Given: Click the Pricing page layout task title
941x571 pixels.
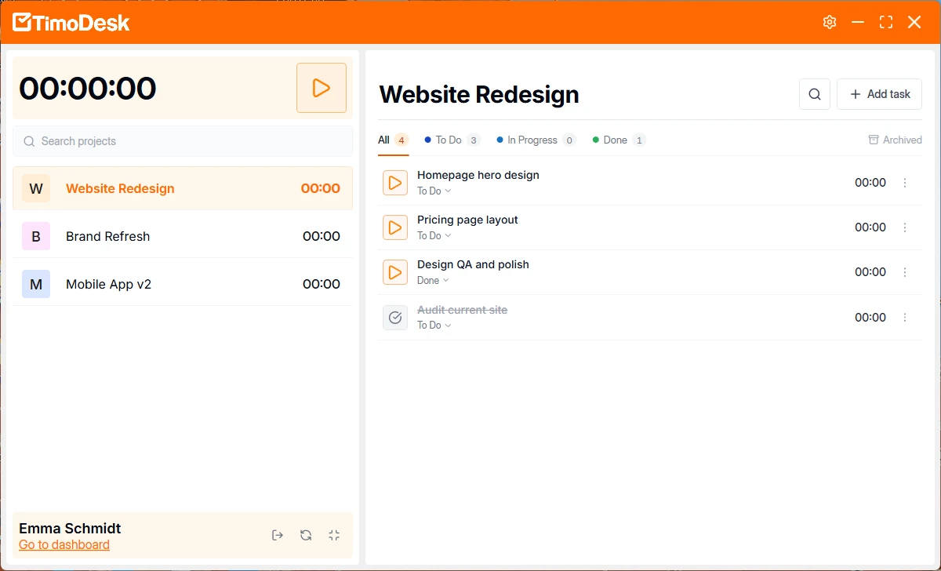Looking at the screenshot, I should 467,220.
